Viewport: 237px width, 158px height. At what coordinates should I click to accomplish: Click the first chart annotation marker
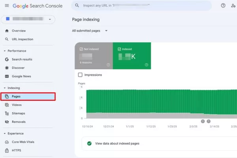(203, 121)
